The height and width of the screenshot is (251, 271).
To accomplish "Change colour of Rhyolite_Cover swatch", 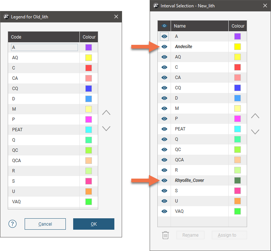I will (x=238, y=180).
